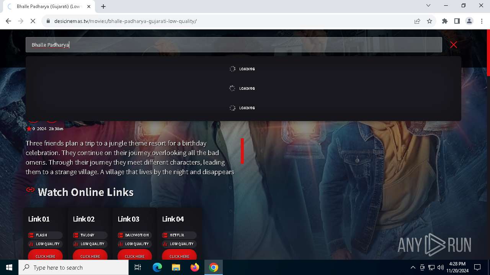Launch Microsoft Edge from taskbar
This screenshot has width=490, height=275.
click(157, 267)
